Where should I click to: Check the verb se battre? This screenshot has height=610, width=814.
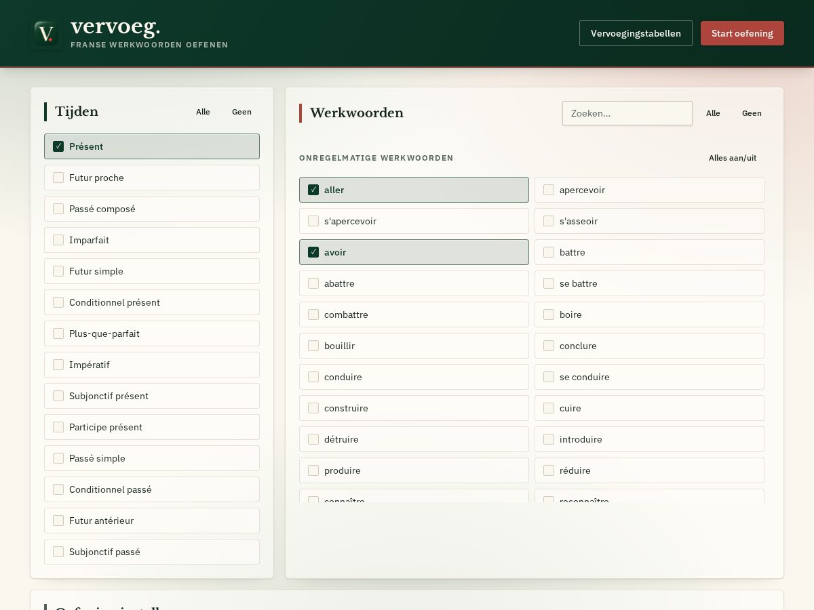(649, 283)
